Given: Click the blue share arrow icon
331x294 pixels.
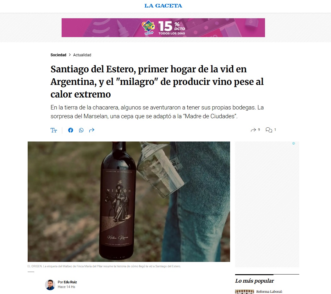Looking at the screenshot, I should pyautogui.click(x=91, y=130).
